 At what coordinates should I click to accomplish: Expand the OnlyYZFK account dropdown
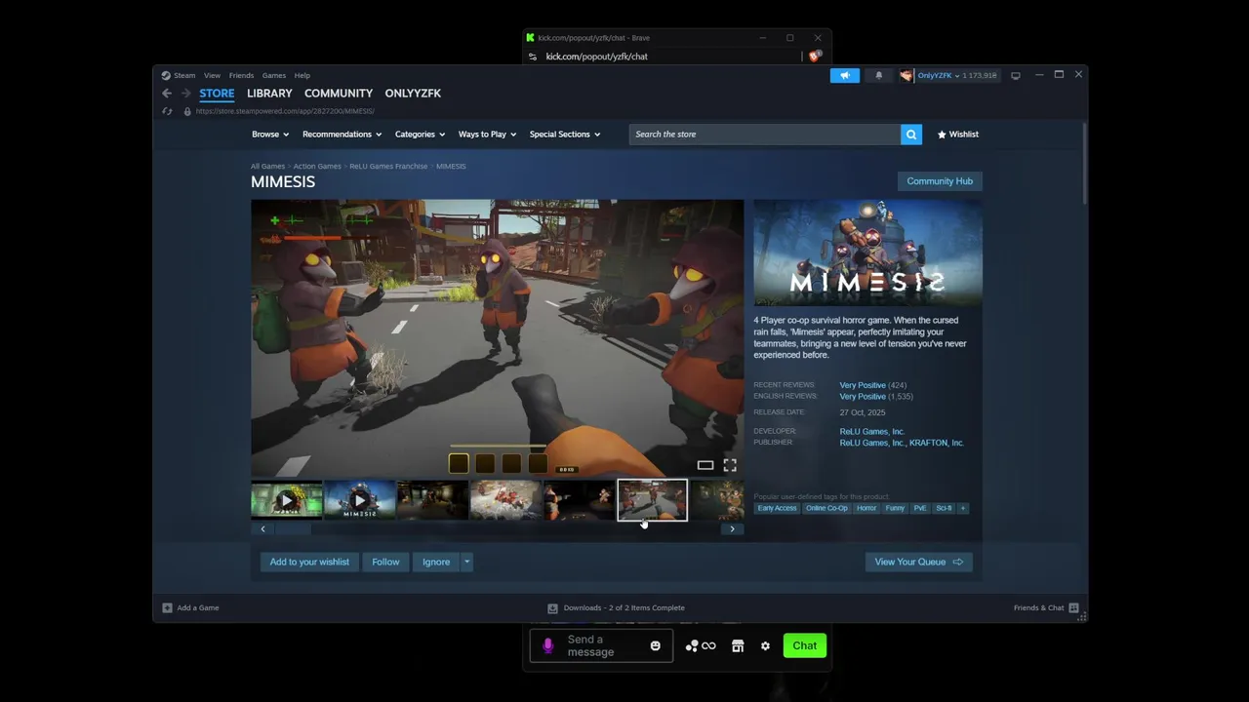coord(957,75)
